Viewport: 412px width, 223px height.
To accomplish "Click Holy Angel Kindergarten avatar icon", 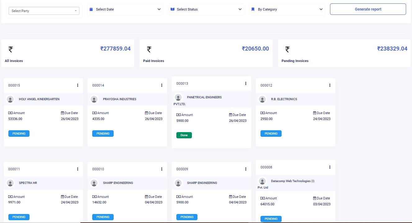I will tap(10, 99).
